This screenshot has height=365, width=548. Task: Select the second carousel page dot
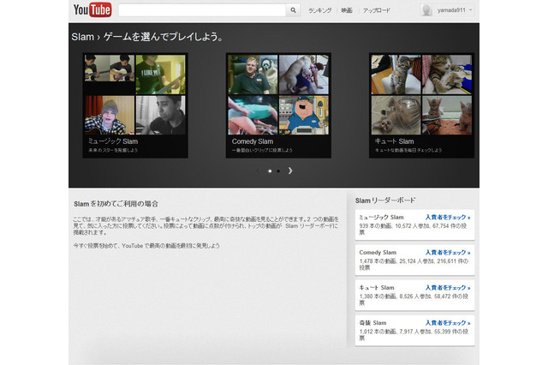coord(278,171)
